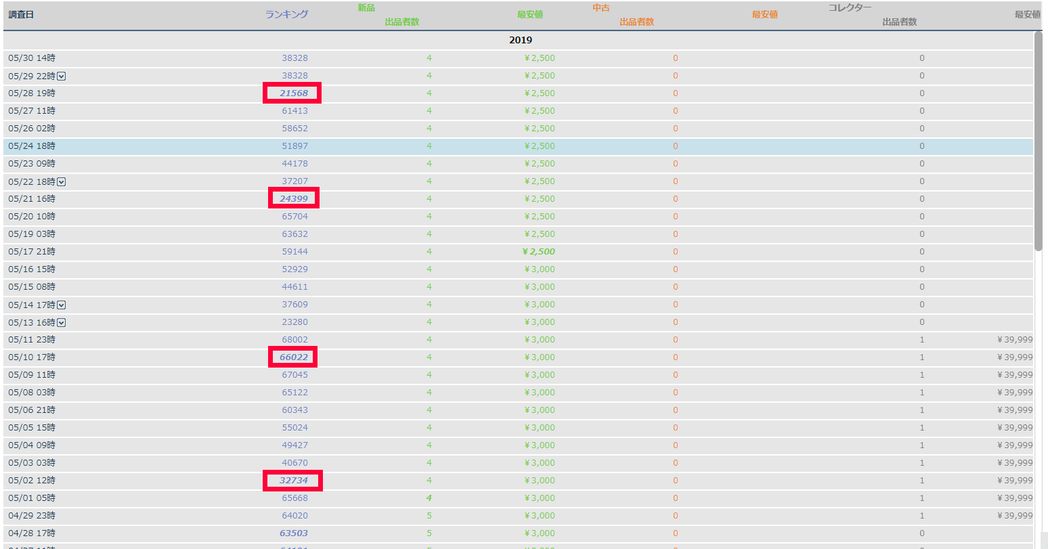Click the orange 出品者数 header under 中古

pos(636,22)
